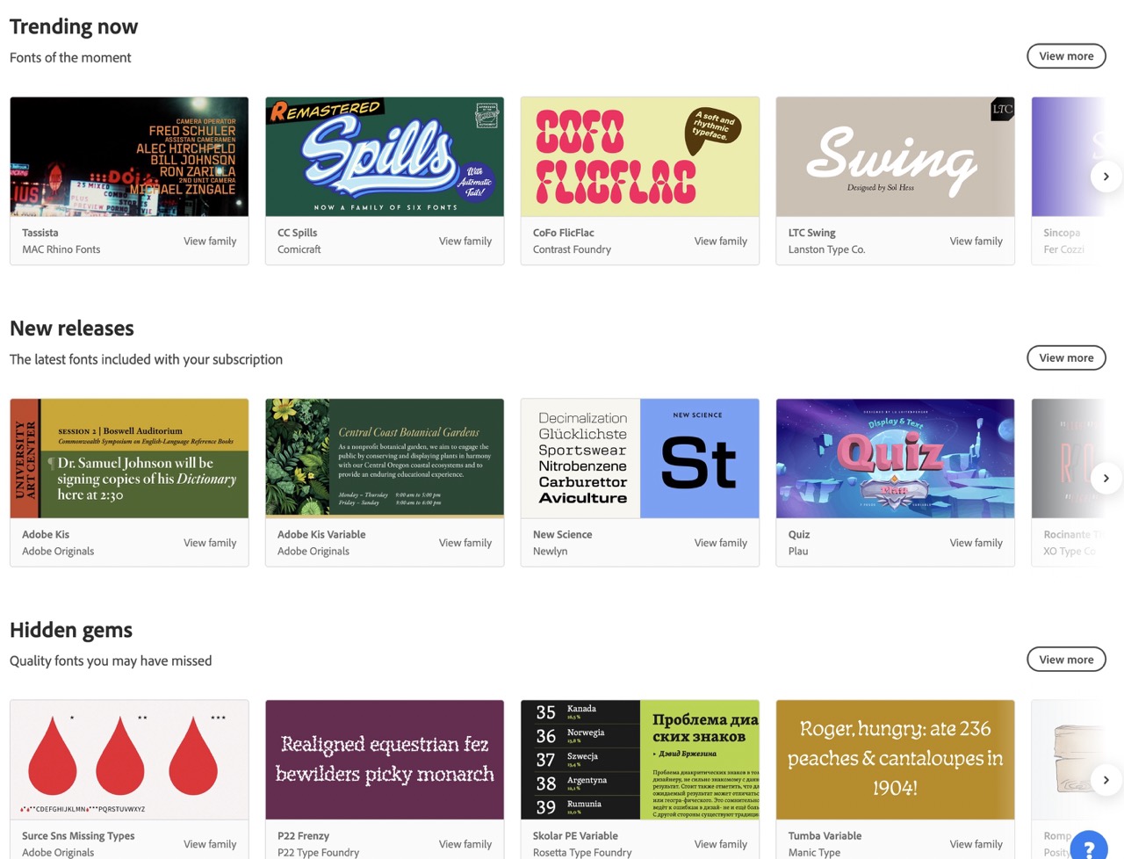Screen dimensions: 1124x859
Task: Open Lanston Type Co. foundry link
Action: (827, 249)
